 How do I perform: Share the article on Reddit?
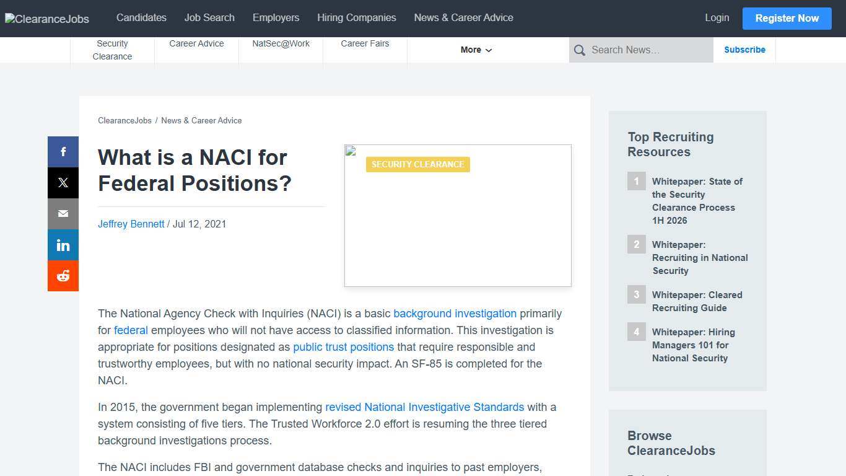(x=63, y=275)
